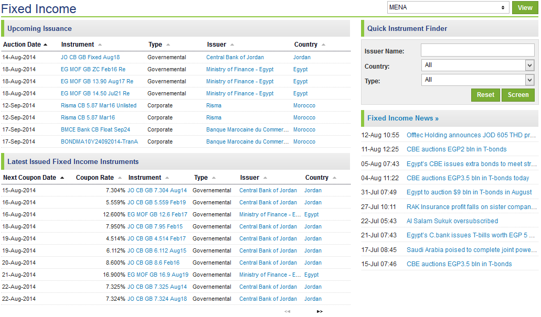
Task: Click the Reset button
Action: pyautogui.click(x=485, y=95)
